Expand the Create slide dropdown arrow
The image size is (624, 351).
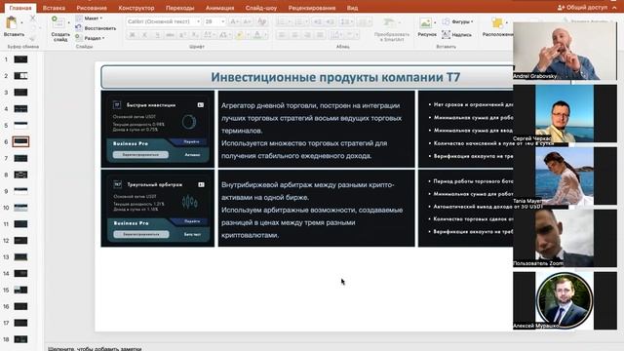point(68,22)
